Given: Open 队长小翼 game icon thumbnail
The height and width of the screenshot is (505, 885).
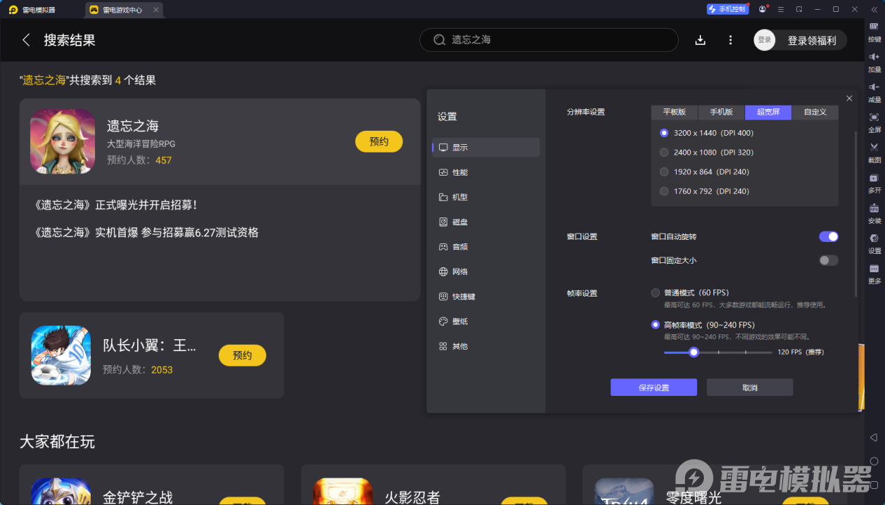Looking at the screenshot, I should pos(61,355).
